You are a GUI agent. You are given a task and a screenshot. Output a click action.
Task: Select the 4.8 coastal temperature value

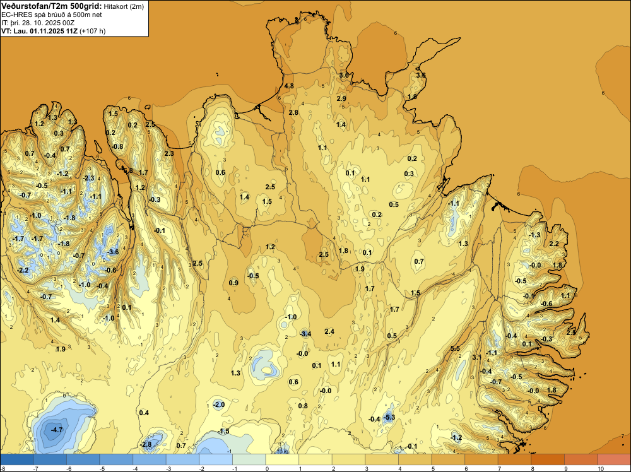pos(289,86)
